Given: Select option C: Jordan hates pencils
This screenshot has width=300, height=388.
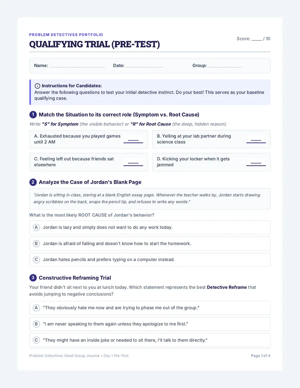Looking at the screenshot, I should coord(150,260).
